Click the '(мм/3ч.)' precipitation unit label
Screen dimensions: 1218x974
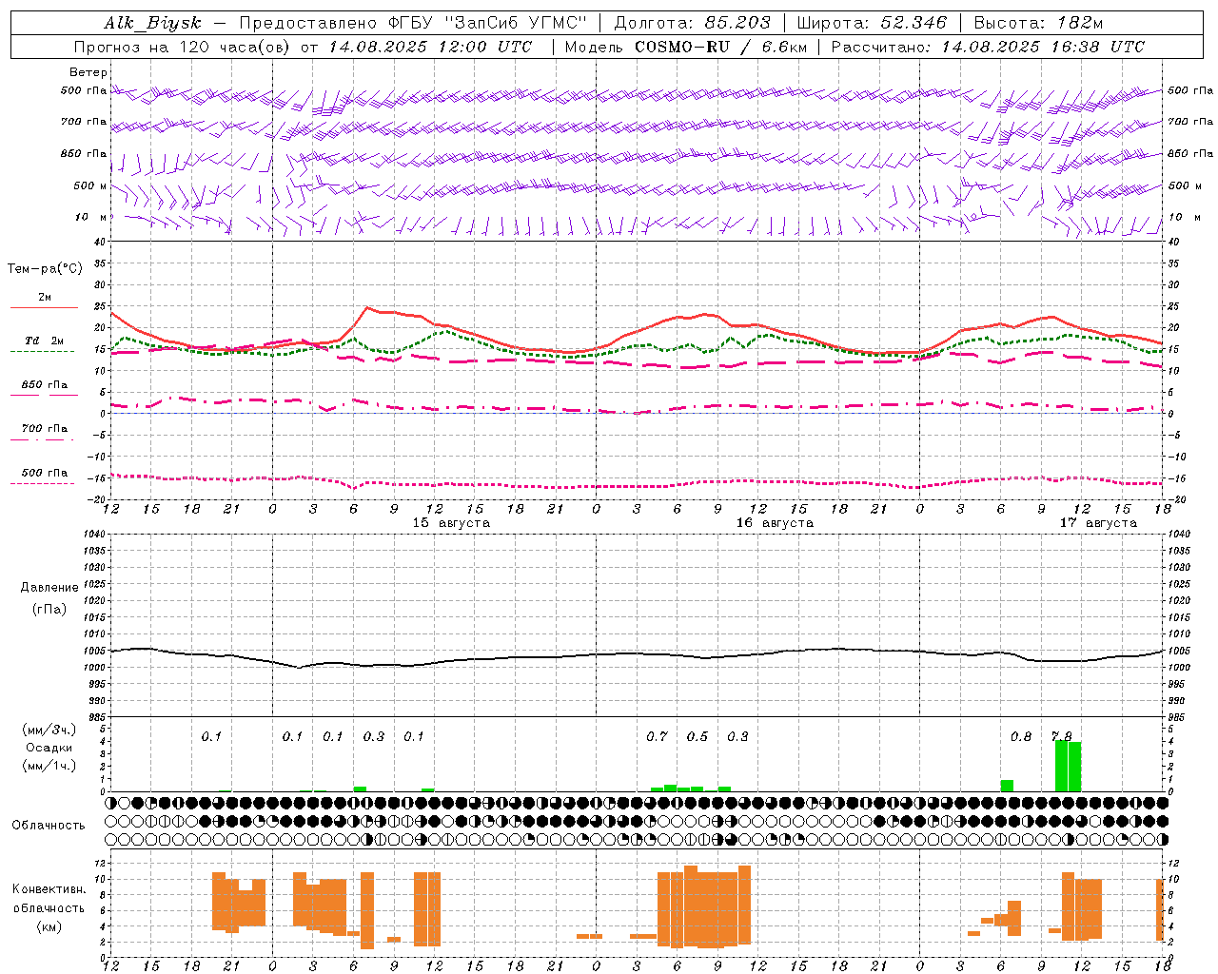pyautogui.click(x=49, y=730)
